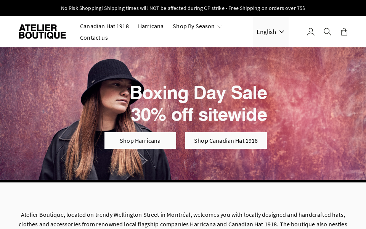Click the Free Shipping over 75$ notice
This screenshot has height=229, width=366.
click(x=266, y=8)
